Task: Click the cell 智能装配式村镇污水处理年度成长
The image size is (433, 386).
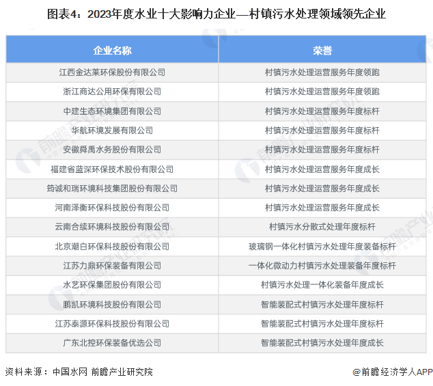Action: tap(322, 343)
